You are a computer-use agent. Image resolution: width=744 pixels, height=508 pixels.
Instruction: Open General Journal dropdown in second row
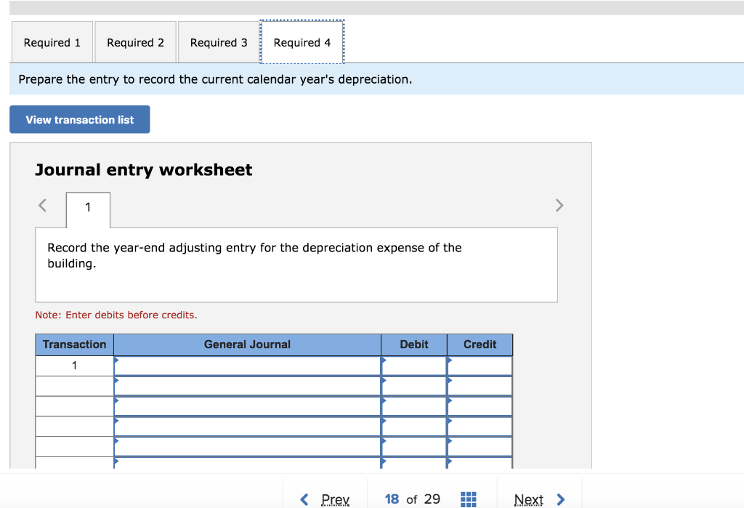247,386
